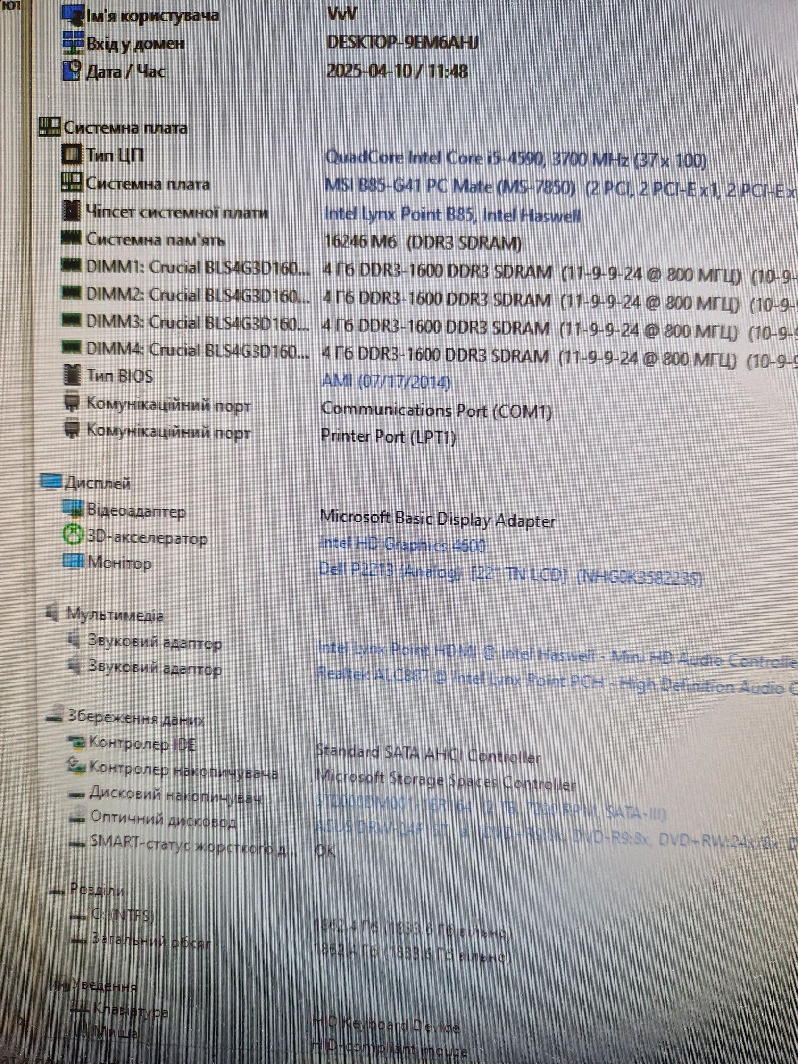Select the Microsoft Basic Display Adapter value
This screenshot has height=1064, width=798.
coord(437,519)
